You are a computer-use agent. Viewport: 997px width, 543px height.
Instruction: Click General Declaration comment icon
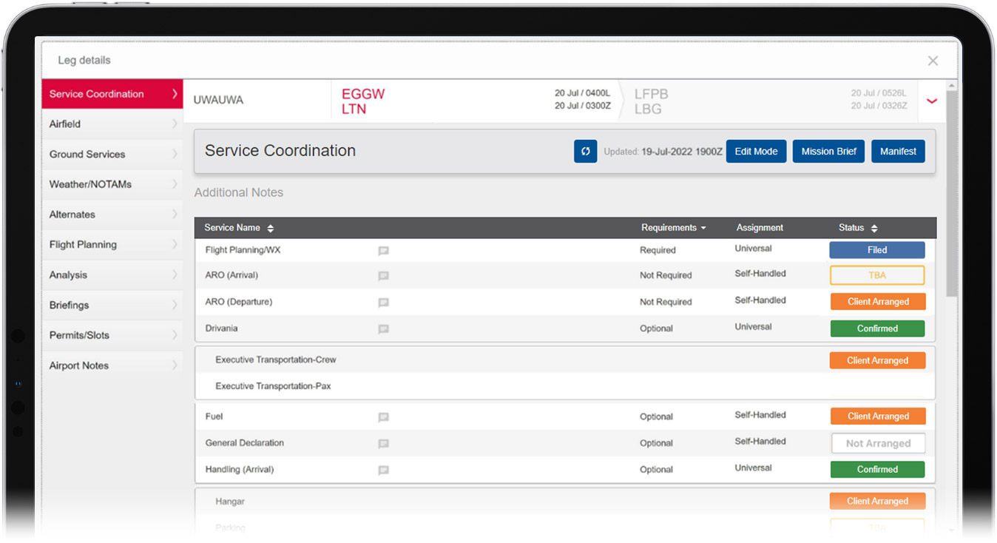coord(383,444)
